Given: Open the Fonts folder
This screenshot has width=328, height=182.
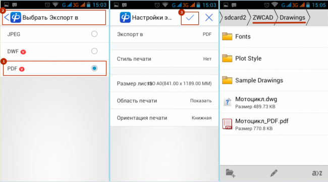Looking at the screenshot, I should click(274, 36).
